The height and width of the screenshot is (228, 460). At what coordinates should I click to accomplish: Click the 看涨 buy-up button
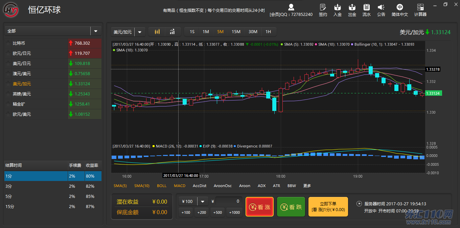click(x=259, y=207)
